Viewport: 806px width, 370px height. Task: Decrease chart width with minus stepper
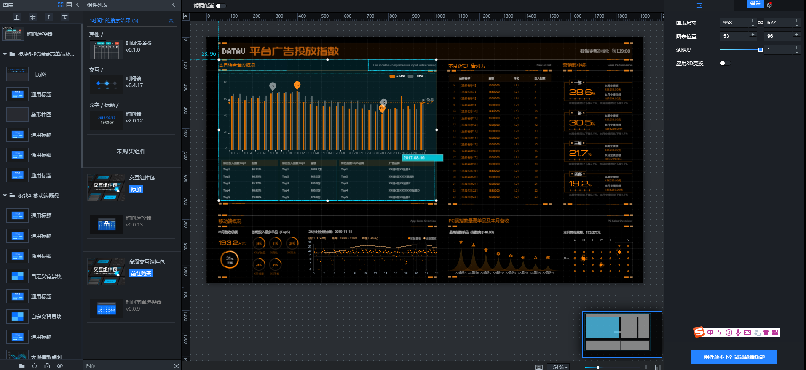tap(753, 25)
